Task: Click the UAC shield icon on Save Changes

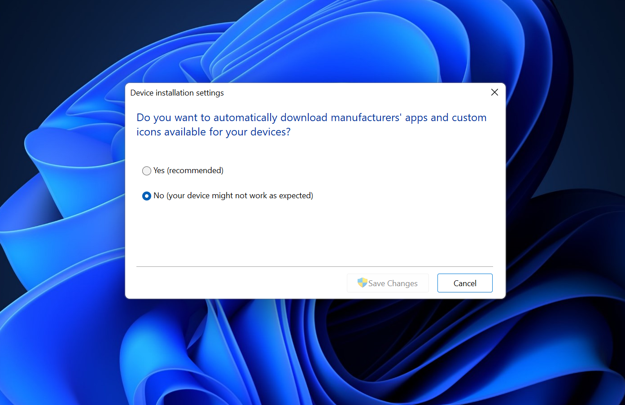Action: (362, 283)
